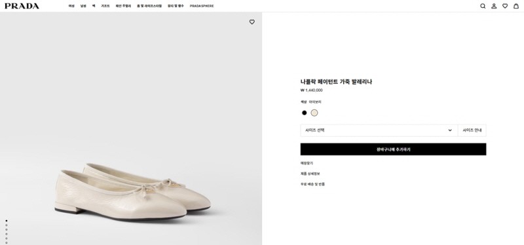
Task: Open the shopping bag icon
Action: [516, 6]
